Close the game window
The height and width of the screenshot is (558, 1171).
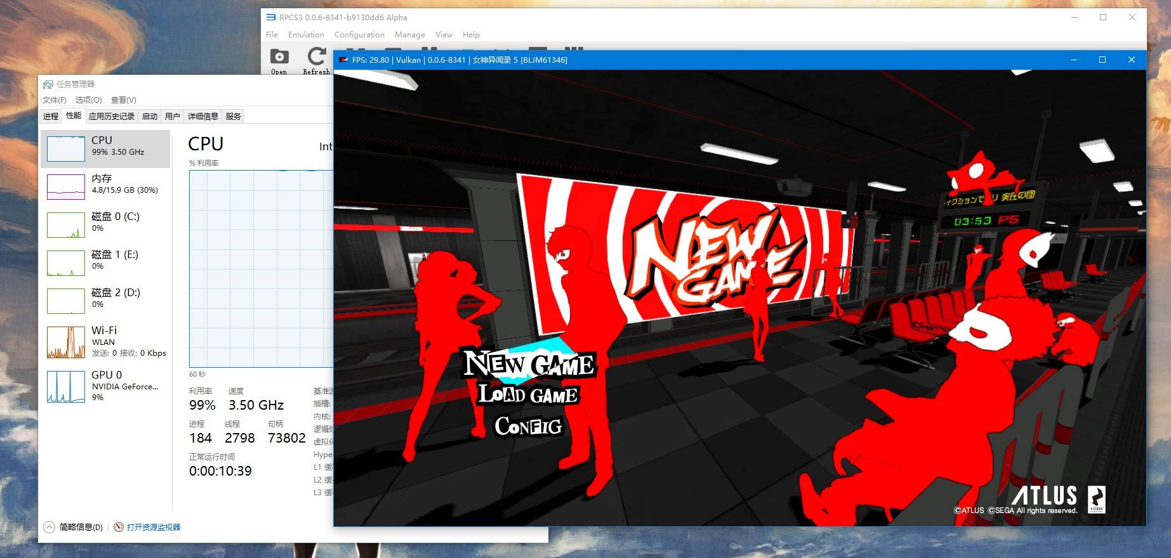[x=1132, y=60]
